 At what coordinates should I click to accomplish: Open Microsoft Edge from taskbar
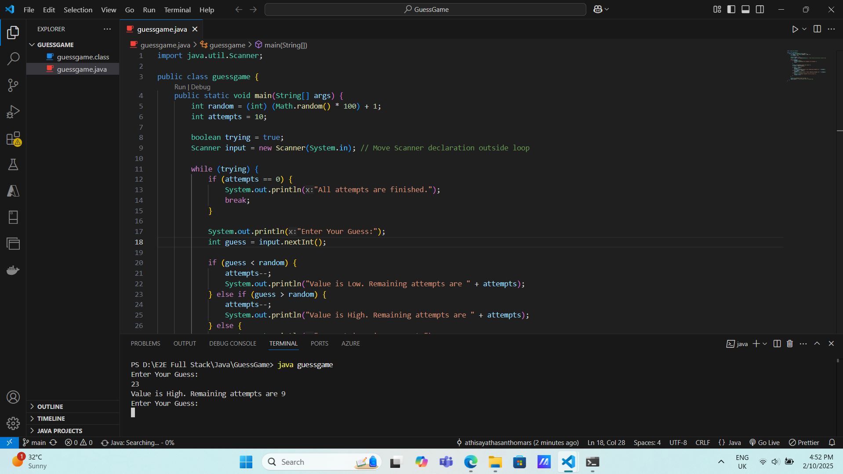470,462
